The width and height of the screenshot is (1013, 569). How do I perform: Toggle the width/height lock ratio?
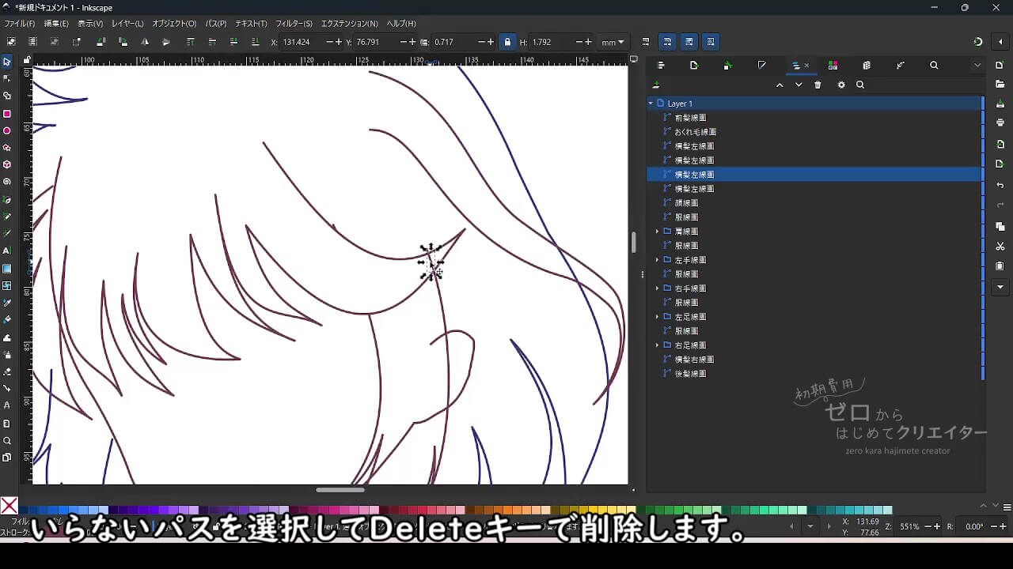click(x=507, y=41)
